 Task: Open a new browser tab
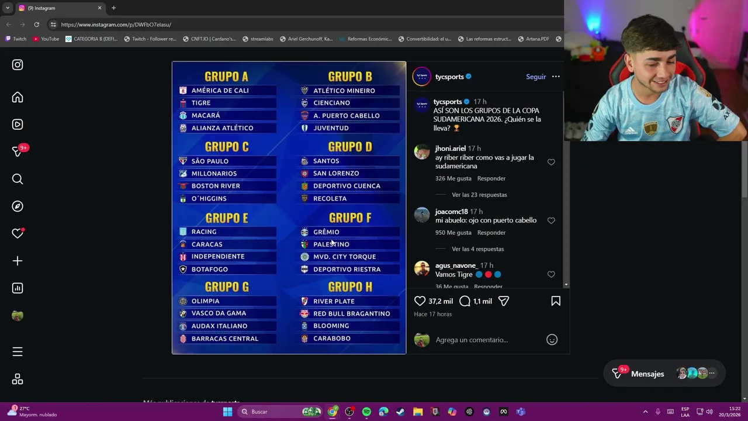click(x=113, y=8)
